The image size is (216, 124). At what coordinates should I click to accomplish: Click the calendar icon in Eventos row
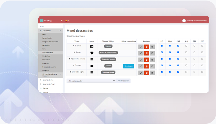tap(92, 46)
